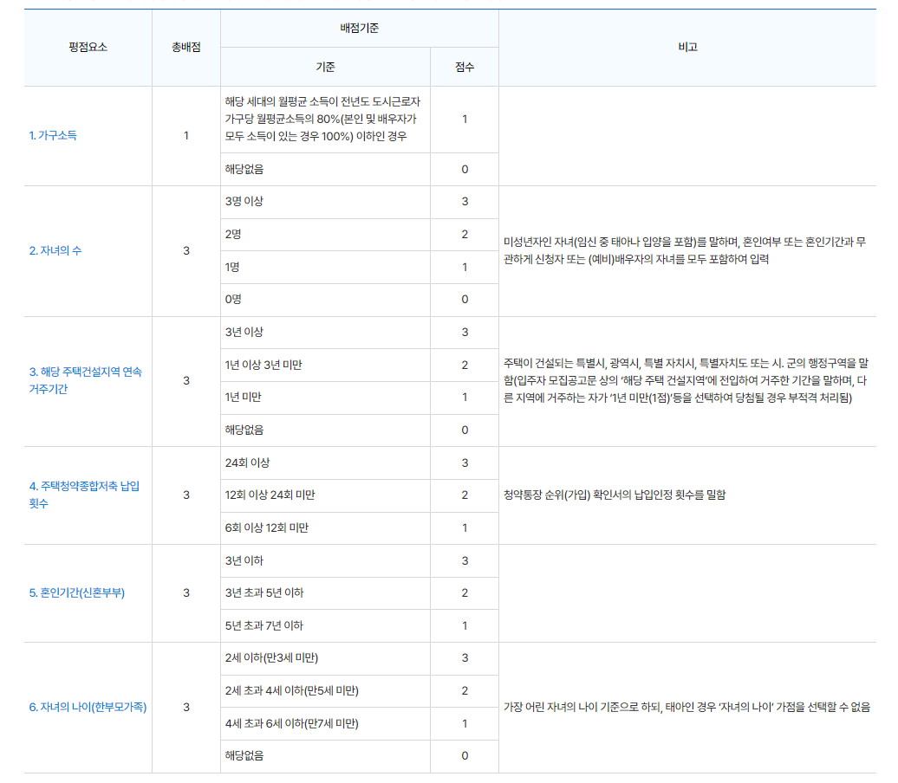Click the '총배점' column header
Viewport: 898px width, 783px height.
[186, 48]
